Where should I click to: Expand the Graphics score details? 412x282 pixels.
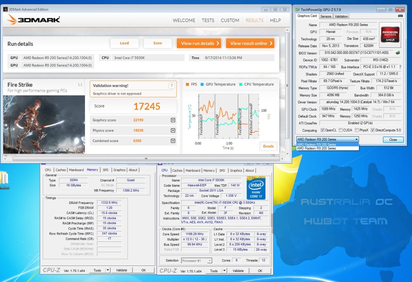pyautogui.click(x=173, y=120)
